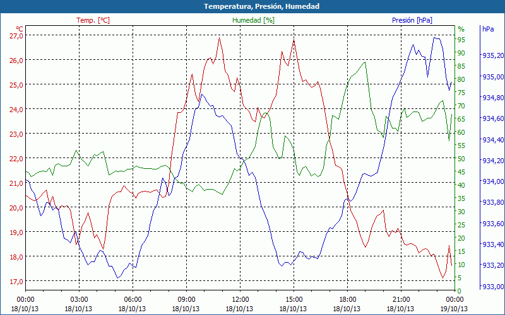Image resolution: width=505 pixels, height=315 pixels.
Task: Select the '935,00' pressure axis value
Action: 493,77
